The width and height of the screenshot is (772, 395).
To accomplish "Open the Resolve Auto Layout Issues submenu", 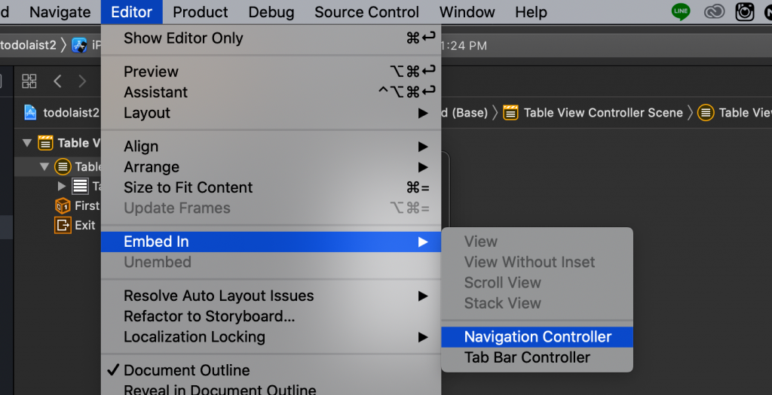I will pos(219,296).
